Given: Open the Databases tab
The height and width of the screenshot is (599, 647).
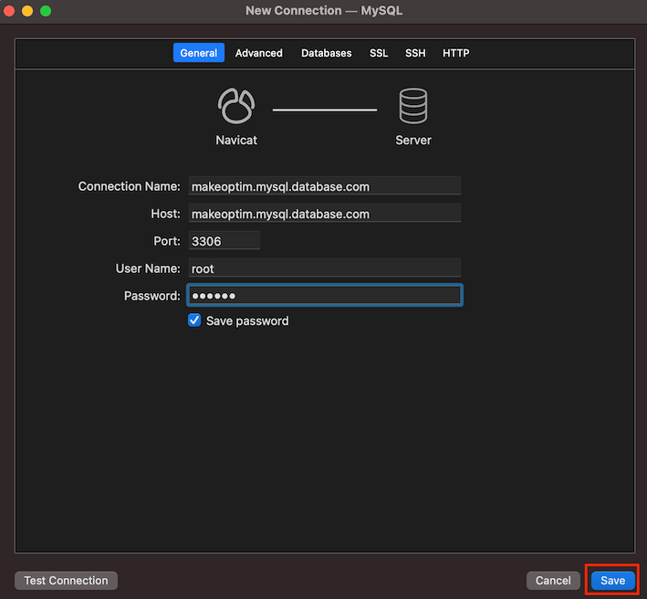Looking at the screenshot, I should click(x=327, y=53).
